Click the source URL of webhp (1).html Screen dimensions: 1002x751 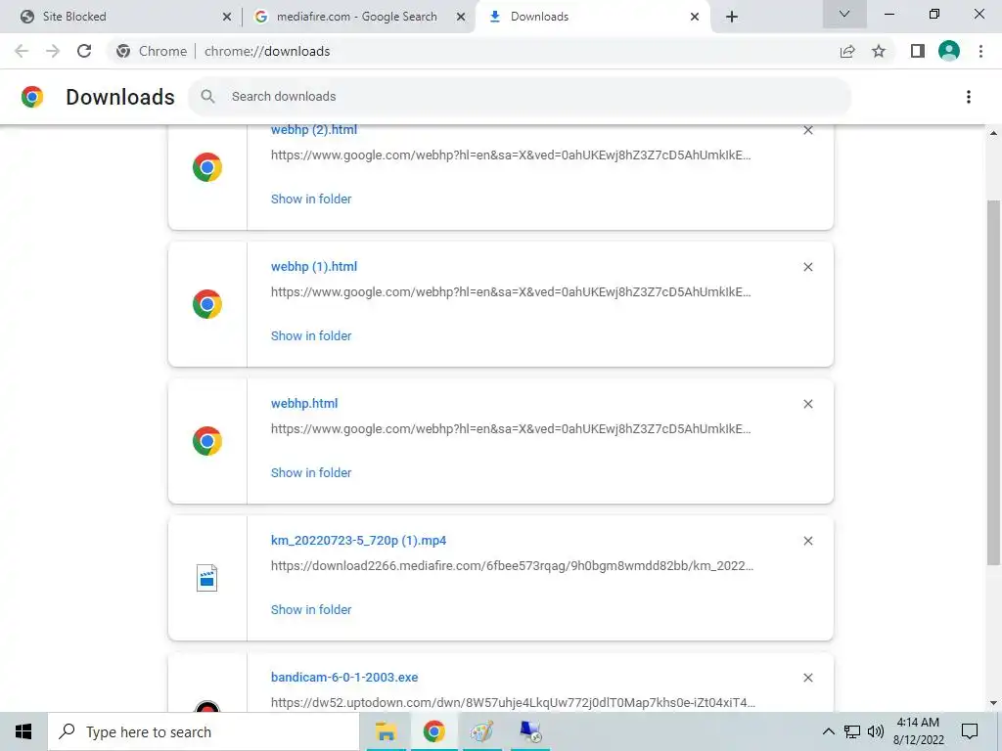511,291
